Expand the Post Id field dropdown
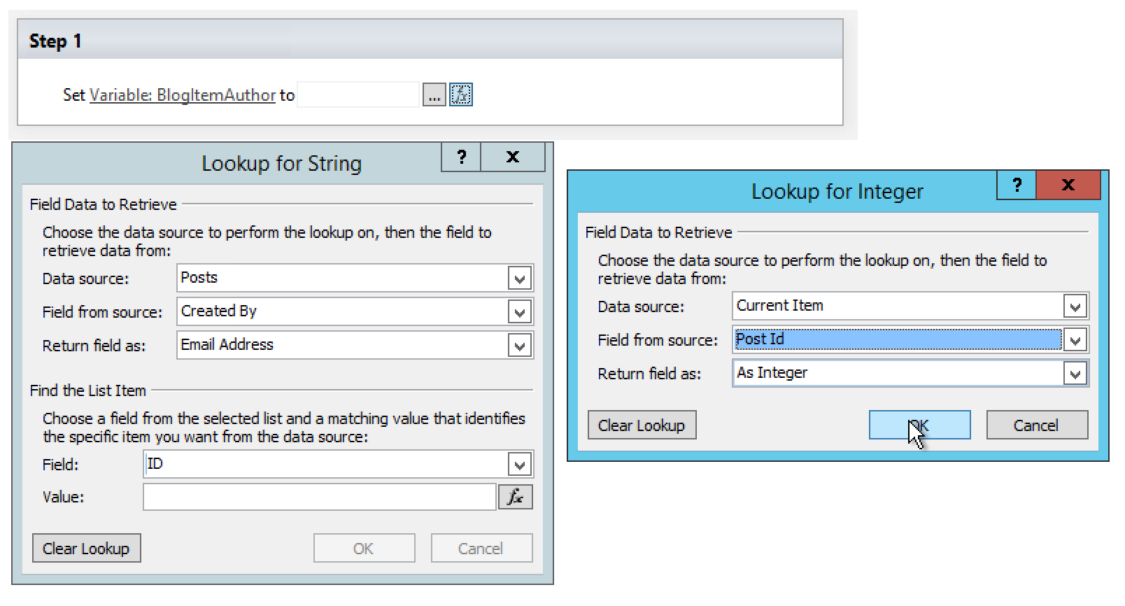 pos(1075,340)
